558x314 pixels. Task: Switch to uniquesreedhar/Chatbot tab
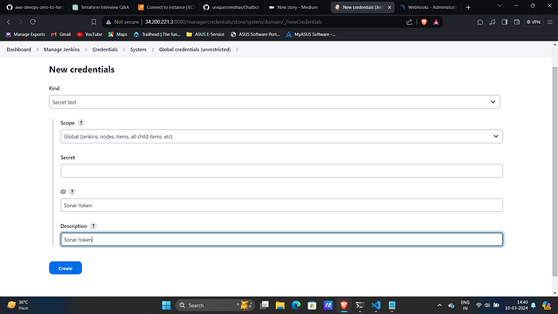tap(232, 7)
